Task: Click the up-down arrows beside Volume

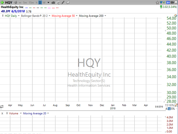Action: pyautogui.click(x=7, y=113)
